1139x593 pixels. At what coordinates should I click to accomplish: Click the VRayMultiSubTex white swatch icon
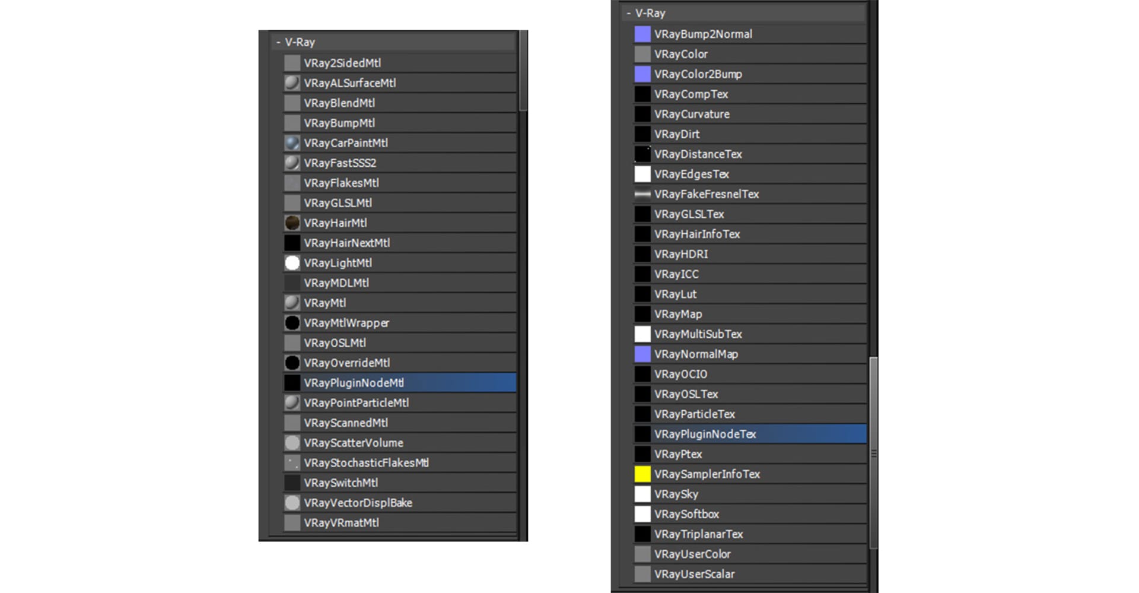click(x=642, y=334)
